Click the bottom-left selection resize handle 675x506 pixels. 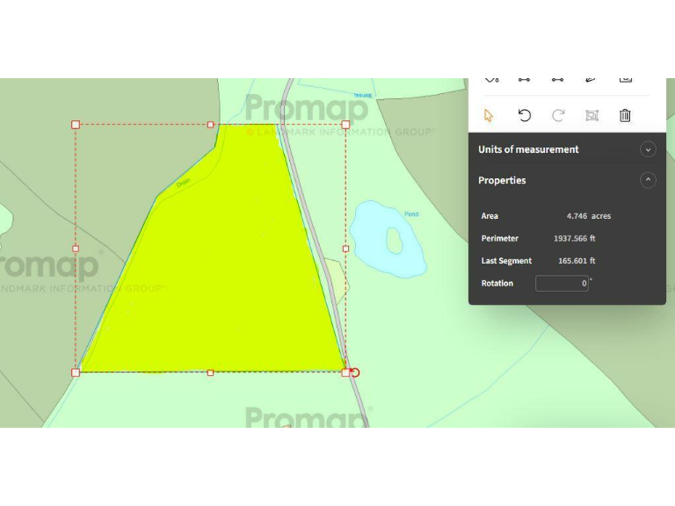(76, 372)
